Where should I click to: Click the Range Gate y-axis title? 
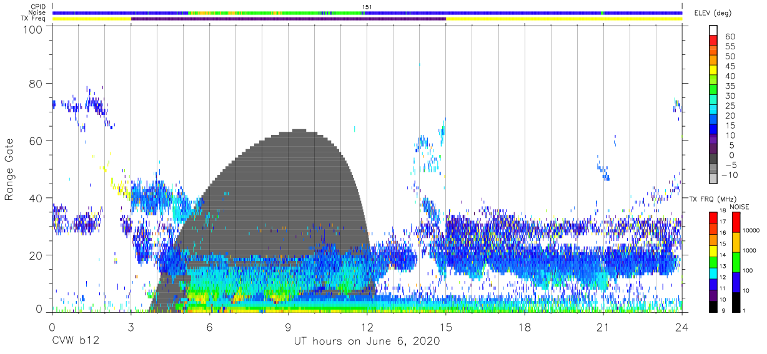[9, 170]
